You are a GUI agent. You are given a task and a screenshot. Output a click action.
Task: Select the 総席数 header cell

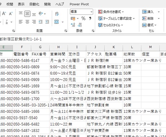[132, 54]
